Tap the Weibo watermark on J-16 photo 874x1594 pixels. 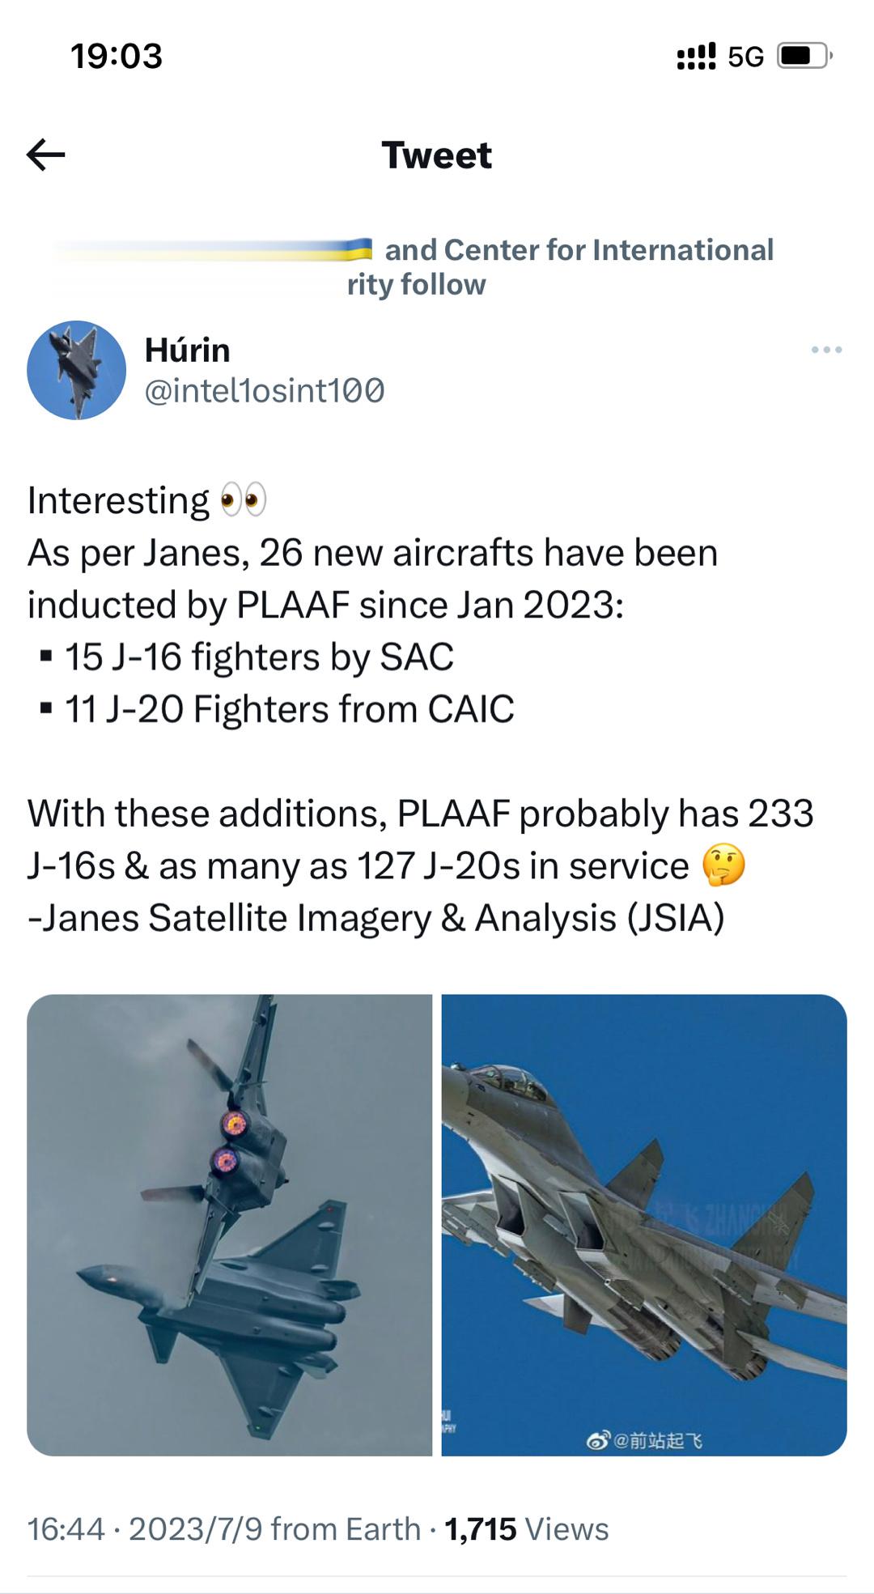click(x=645, y=1440)
